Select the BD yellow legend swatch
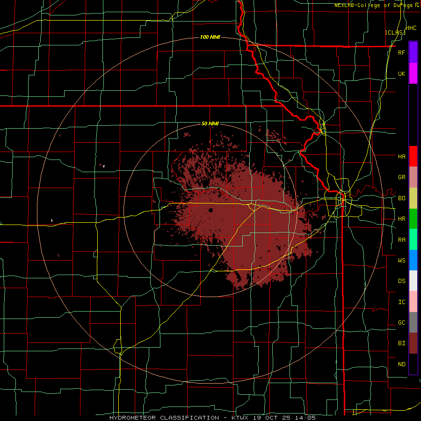Viewport: 421px width, 421px height. pyautogui.click(x=413, y=198)
